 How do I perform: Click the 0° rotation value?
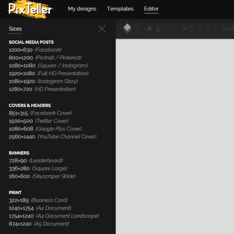click(x=184, y=29)
